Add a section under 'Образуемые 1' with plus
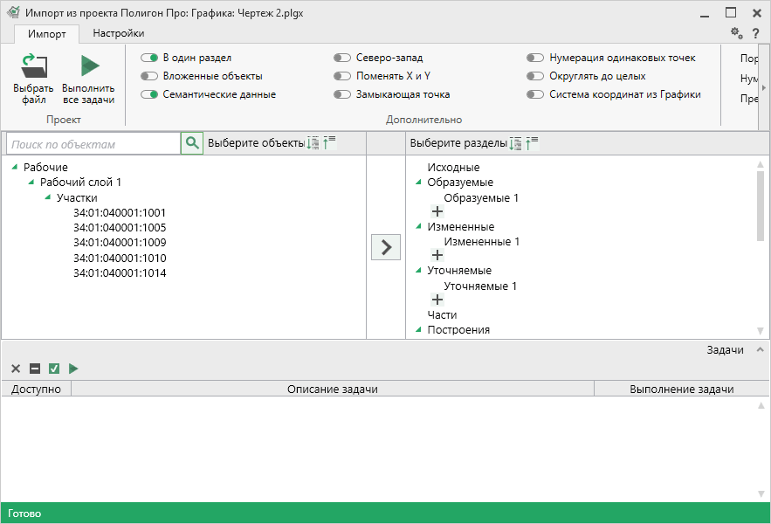 (437, 211)
